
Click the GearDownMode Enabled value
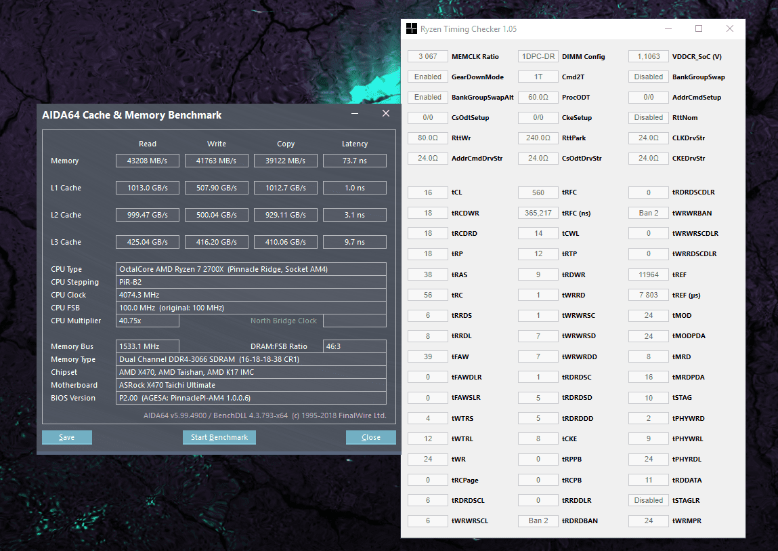point(428,77)
